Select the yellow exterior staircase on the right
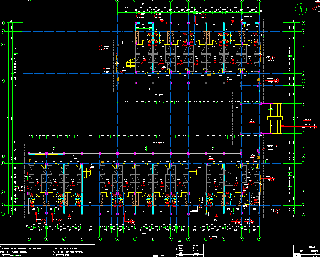 275,118
